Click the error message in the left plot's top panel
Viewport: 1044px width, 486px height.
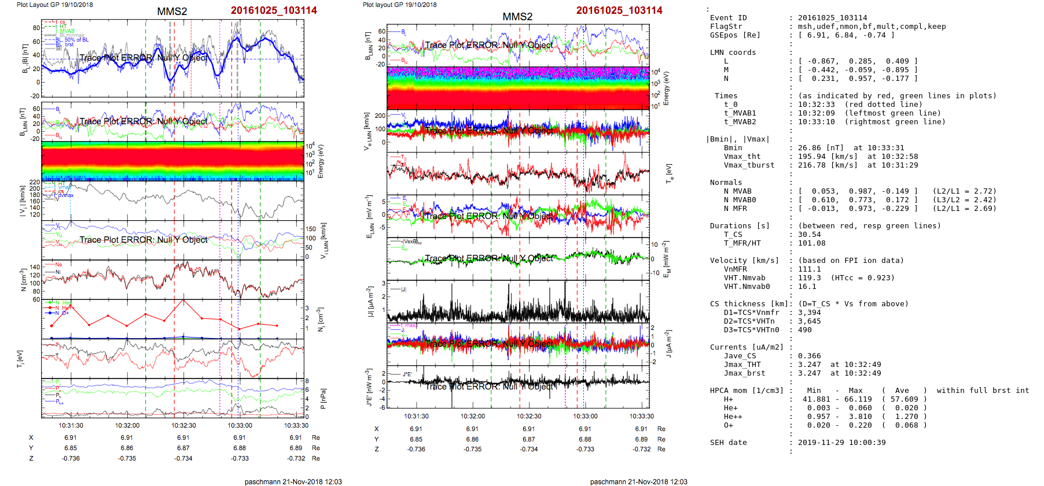143,58
